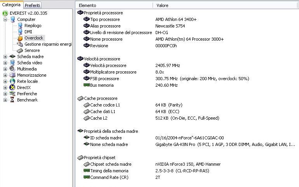Image resolution: width=299 pixels, height=187 pixels.
Task: Click the Multimedia speaker icon
Action: point(12,69)
